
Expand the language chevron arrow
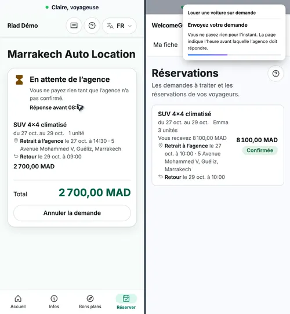tap(130, 26)
